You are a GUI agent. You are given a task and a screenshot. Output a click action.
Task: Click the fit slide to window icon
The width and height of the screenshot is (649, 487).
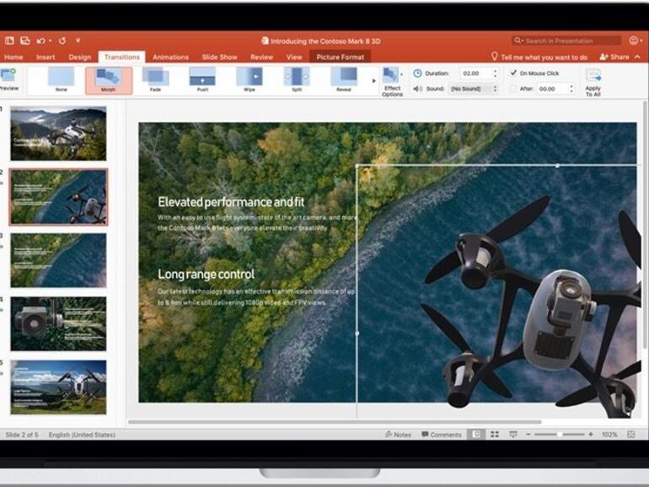631,434
